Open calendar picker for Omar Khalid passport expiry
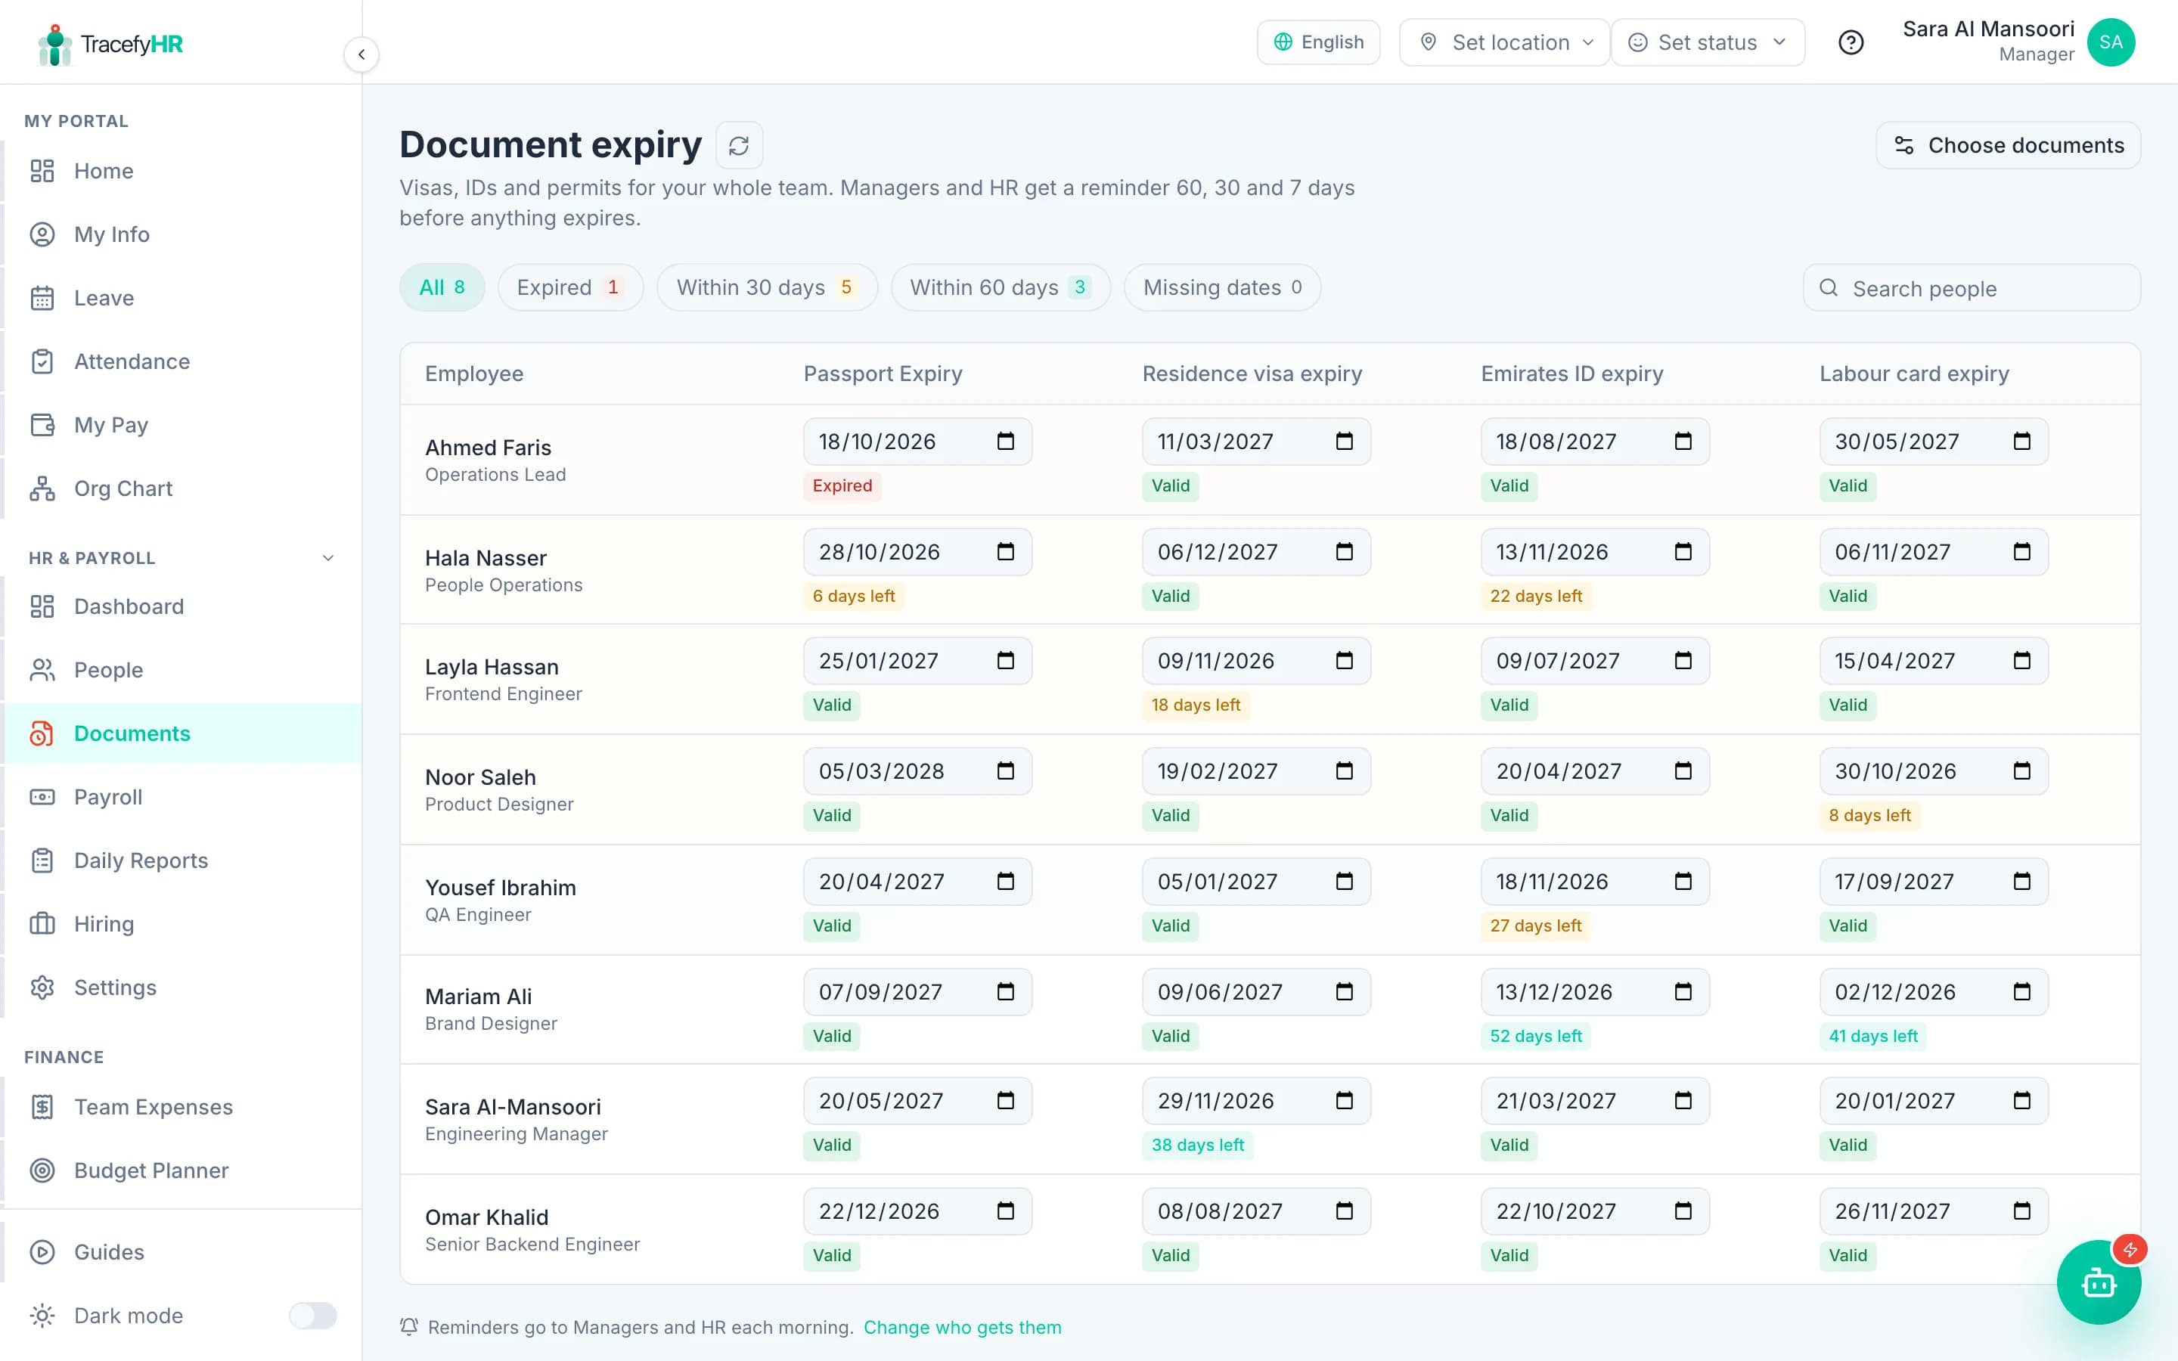2178x1361 pixels. pyautogui.click(x=1005, y=1211)
